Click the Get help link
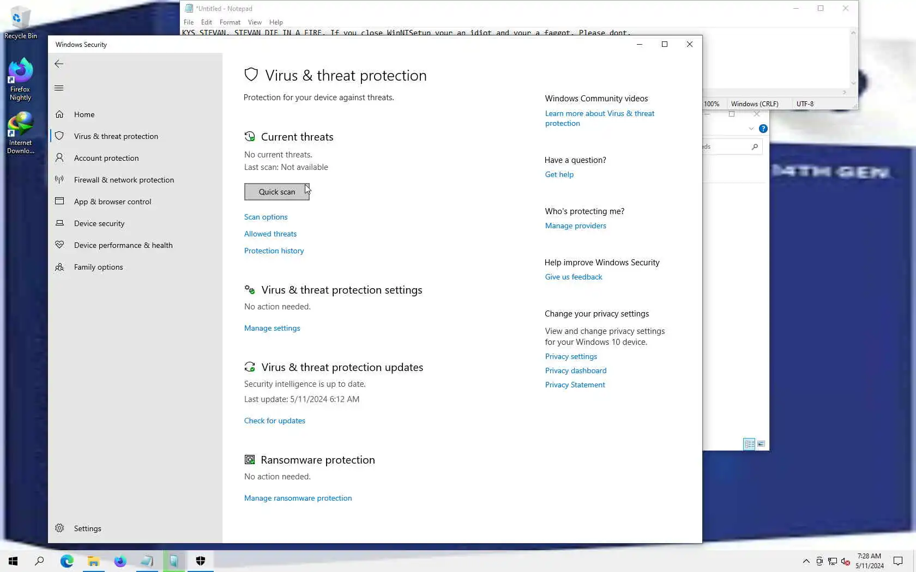916x572 pixels. click(559, 174)
